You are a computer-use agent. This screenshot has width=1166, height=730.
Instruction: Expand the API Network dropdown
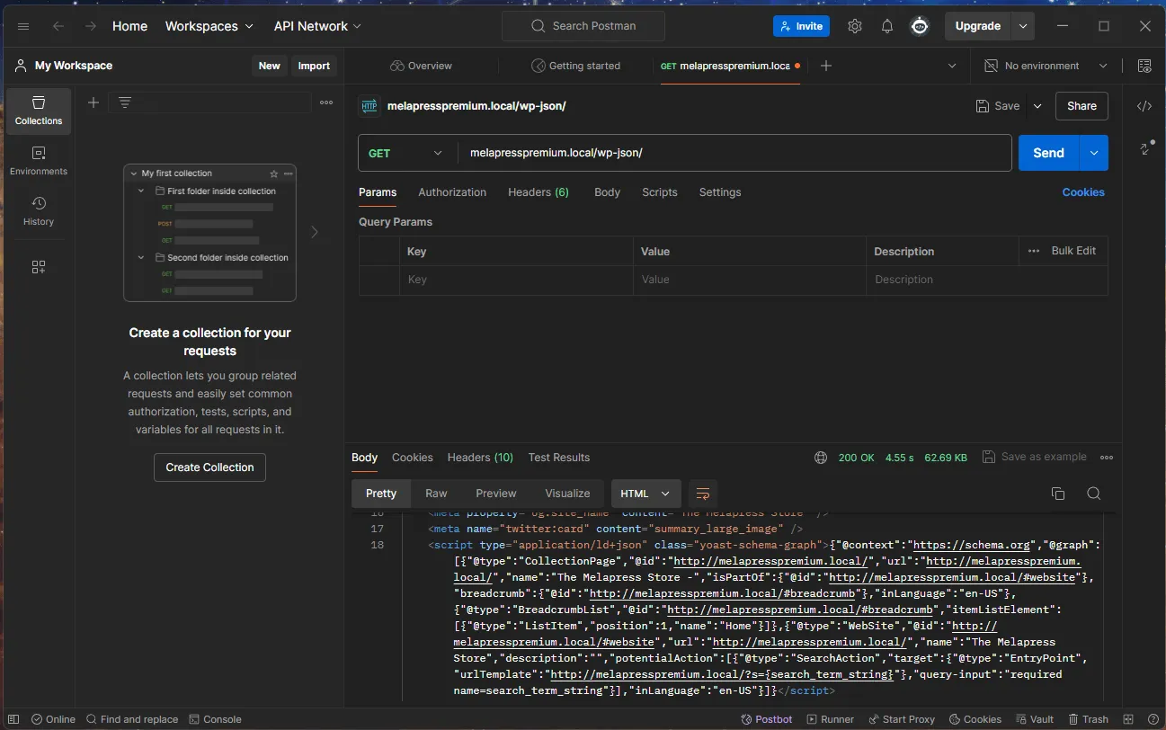click(x=318, y=26)
